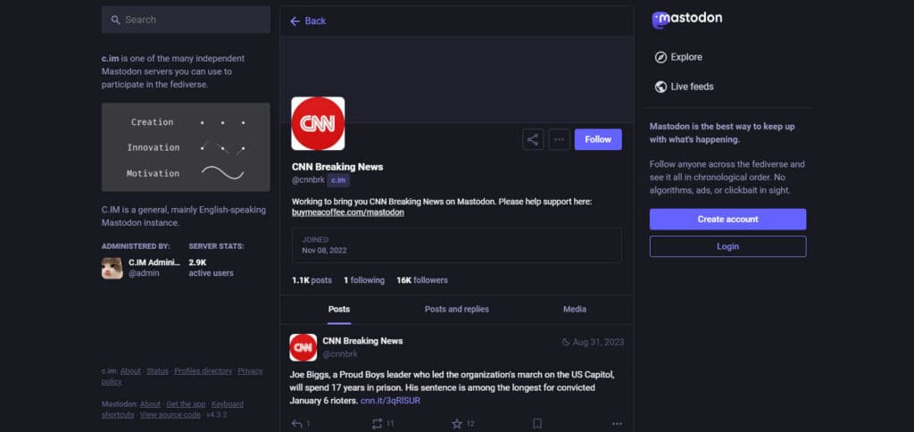This screenshot has width=914, height=432.
Task: Open the C.IM Admin account name
Action: (x=154, y=263)
